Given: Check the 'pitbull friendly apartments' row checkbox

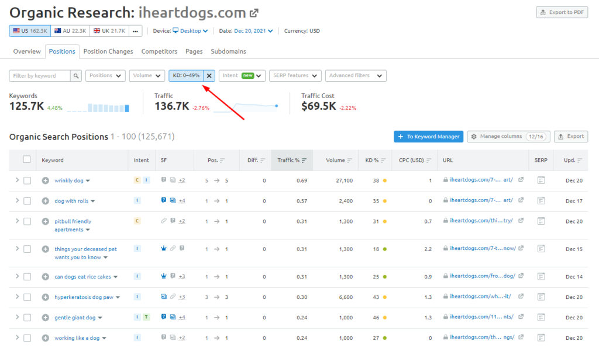Looking at the screenshot, I should [27, 221].
